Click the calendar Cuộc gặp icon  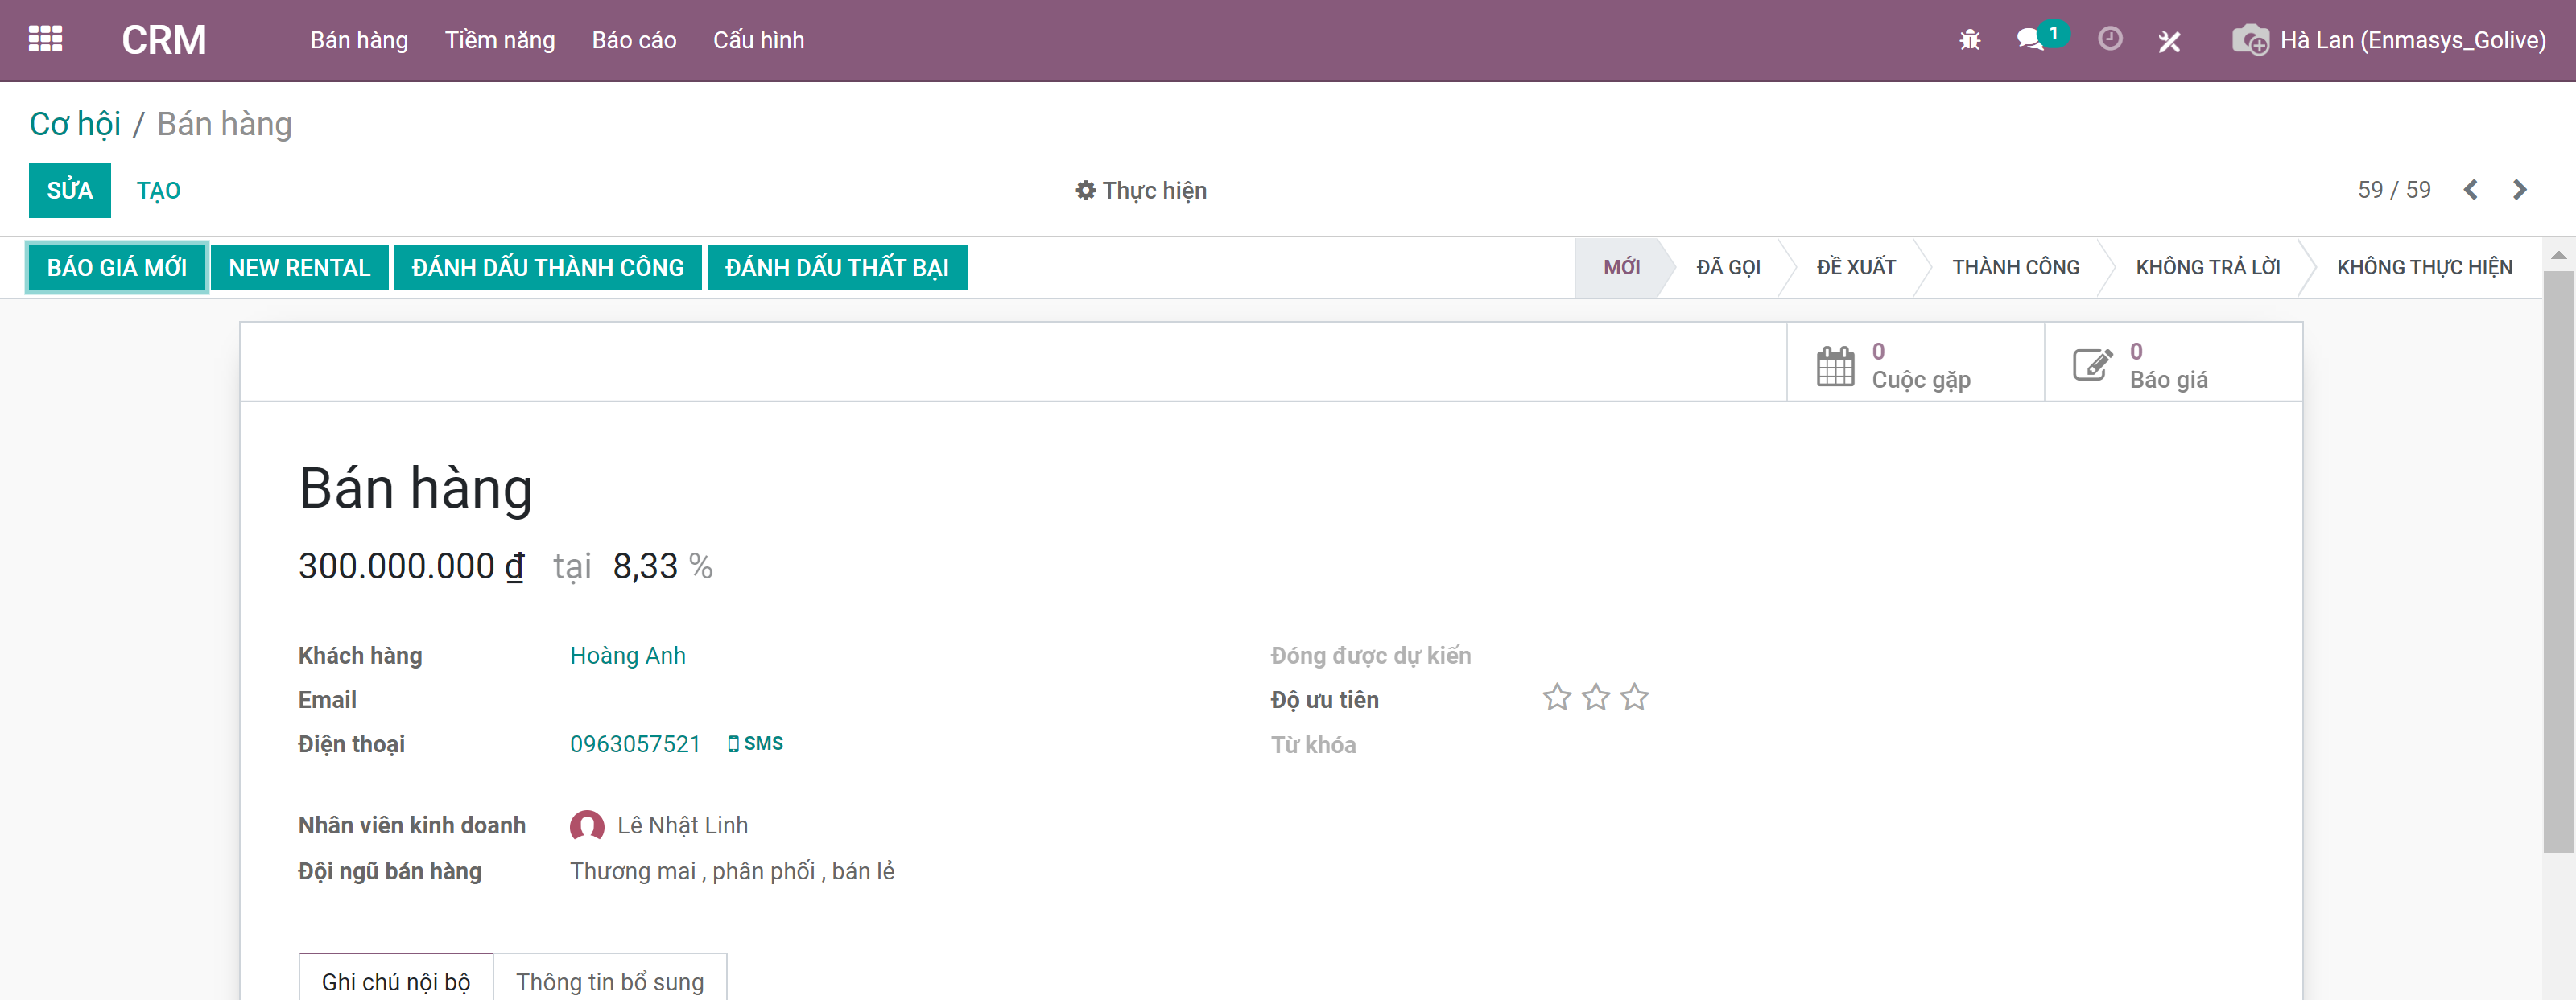pos(1835,365)
